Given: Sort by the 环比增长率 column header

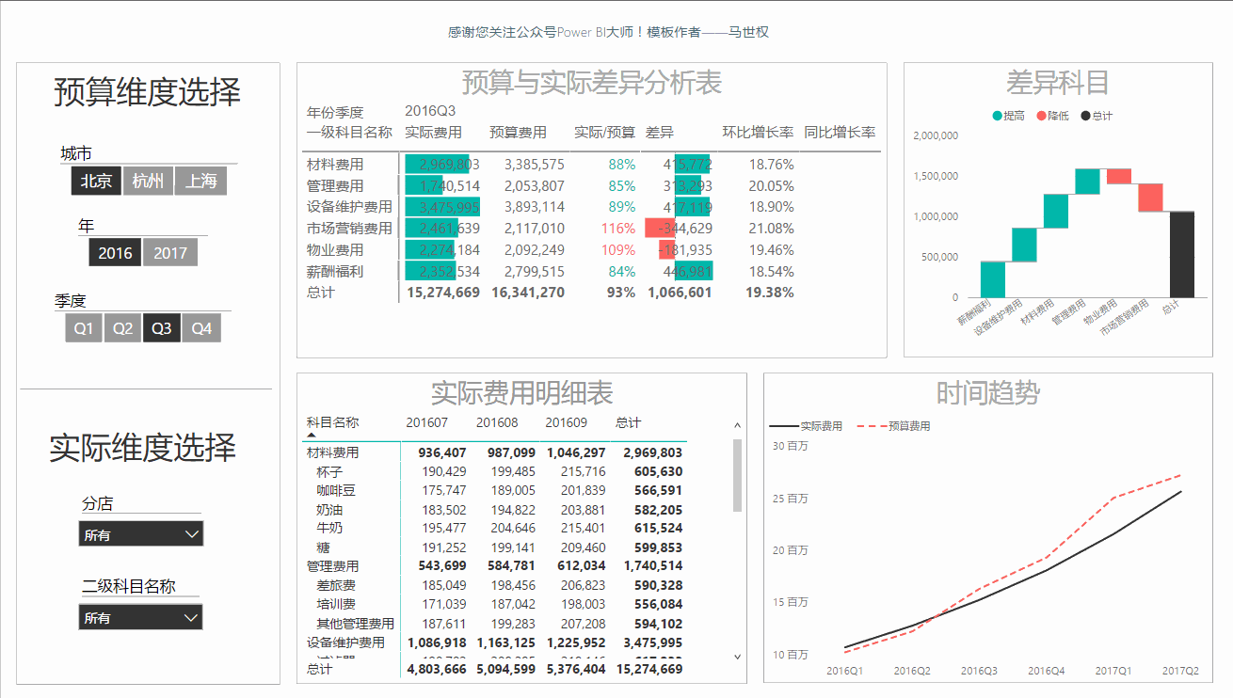Looking at the screenshot, I should click(758, 133).
